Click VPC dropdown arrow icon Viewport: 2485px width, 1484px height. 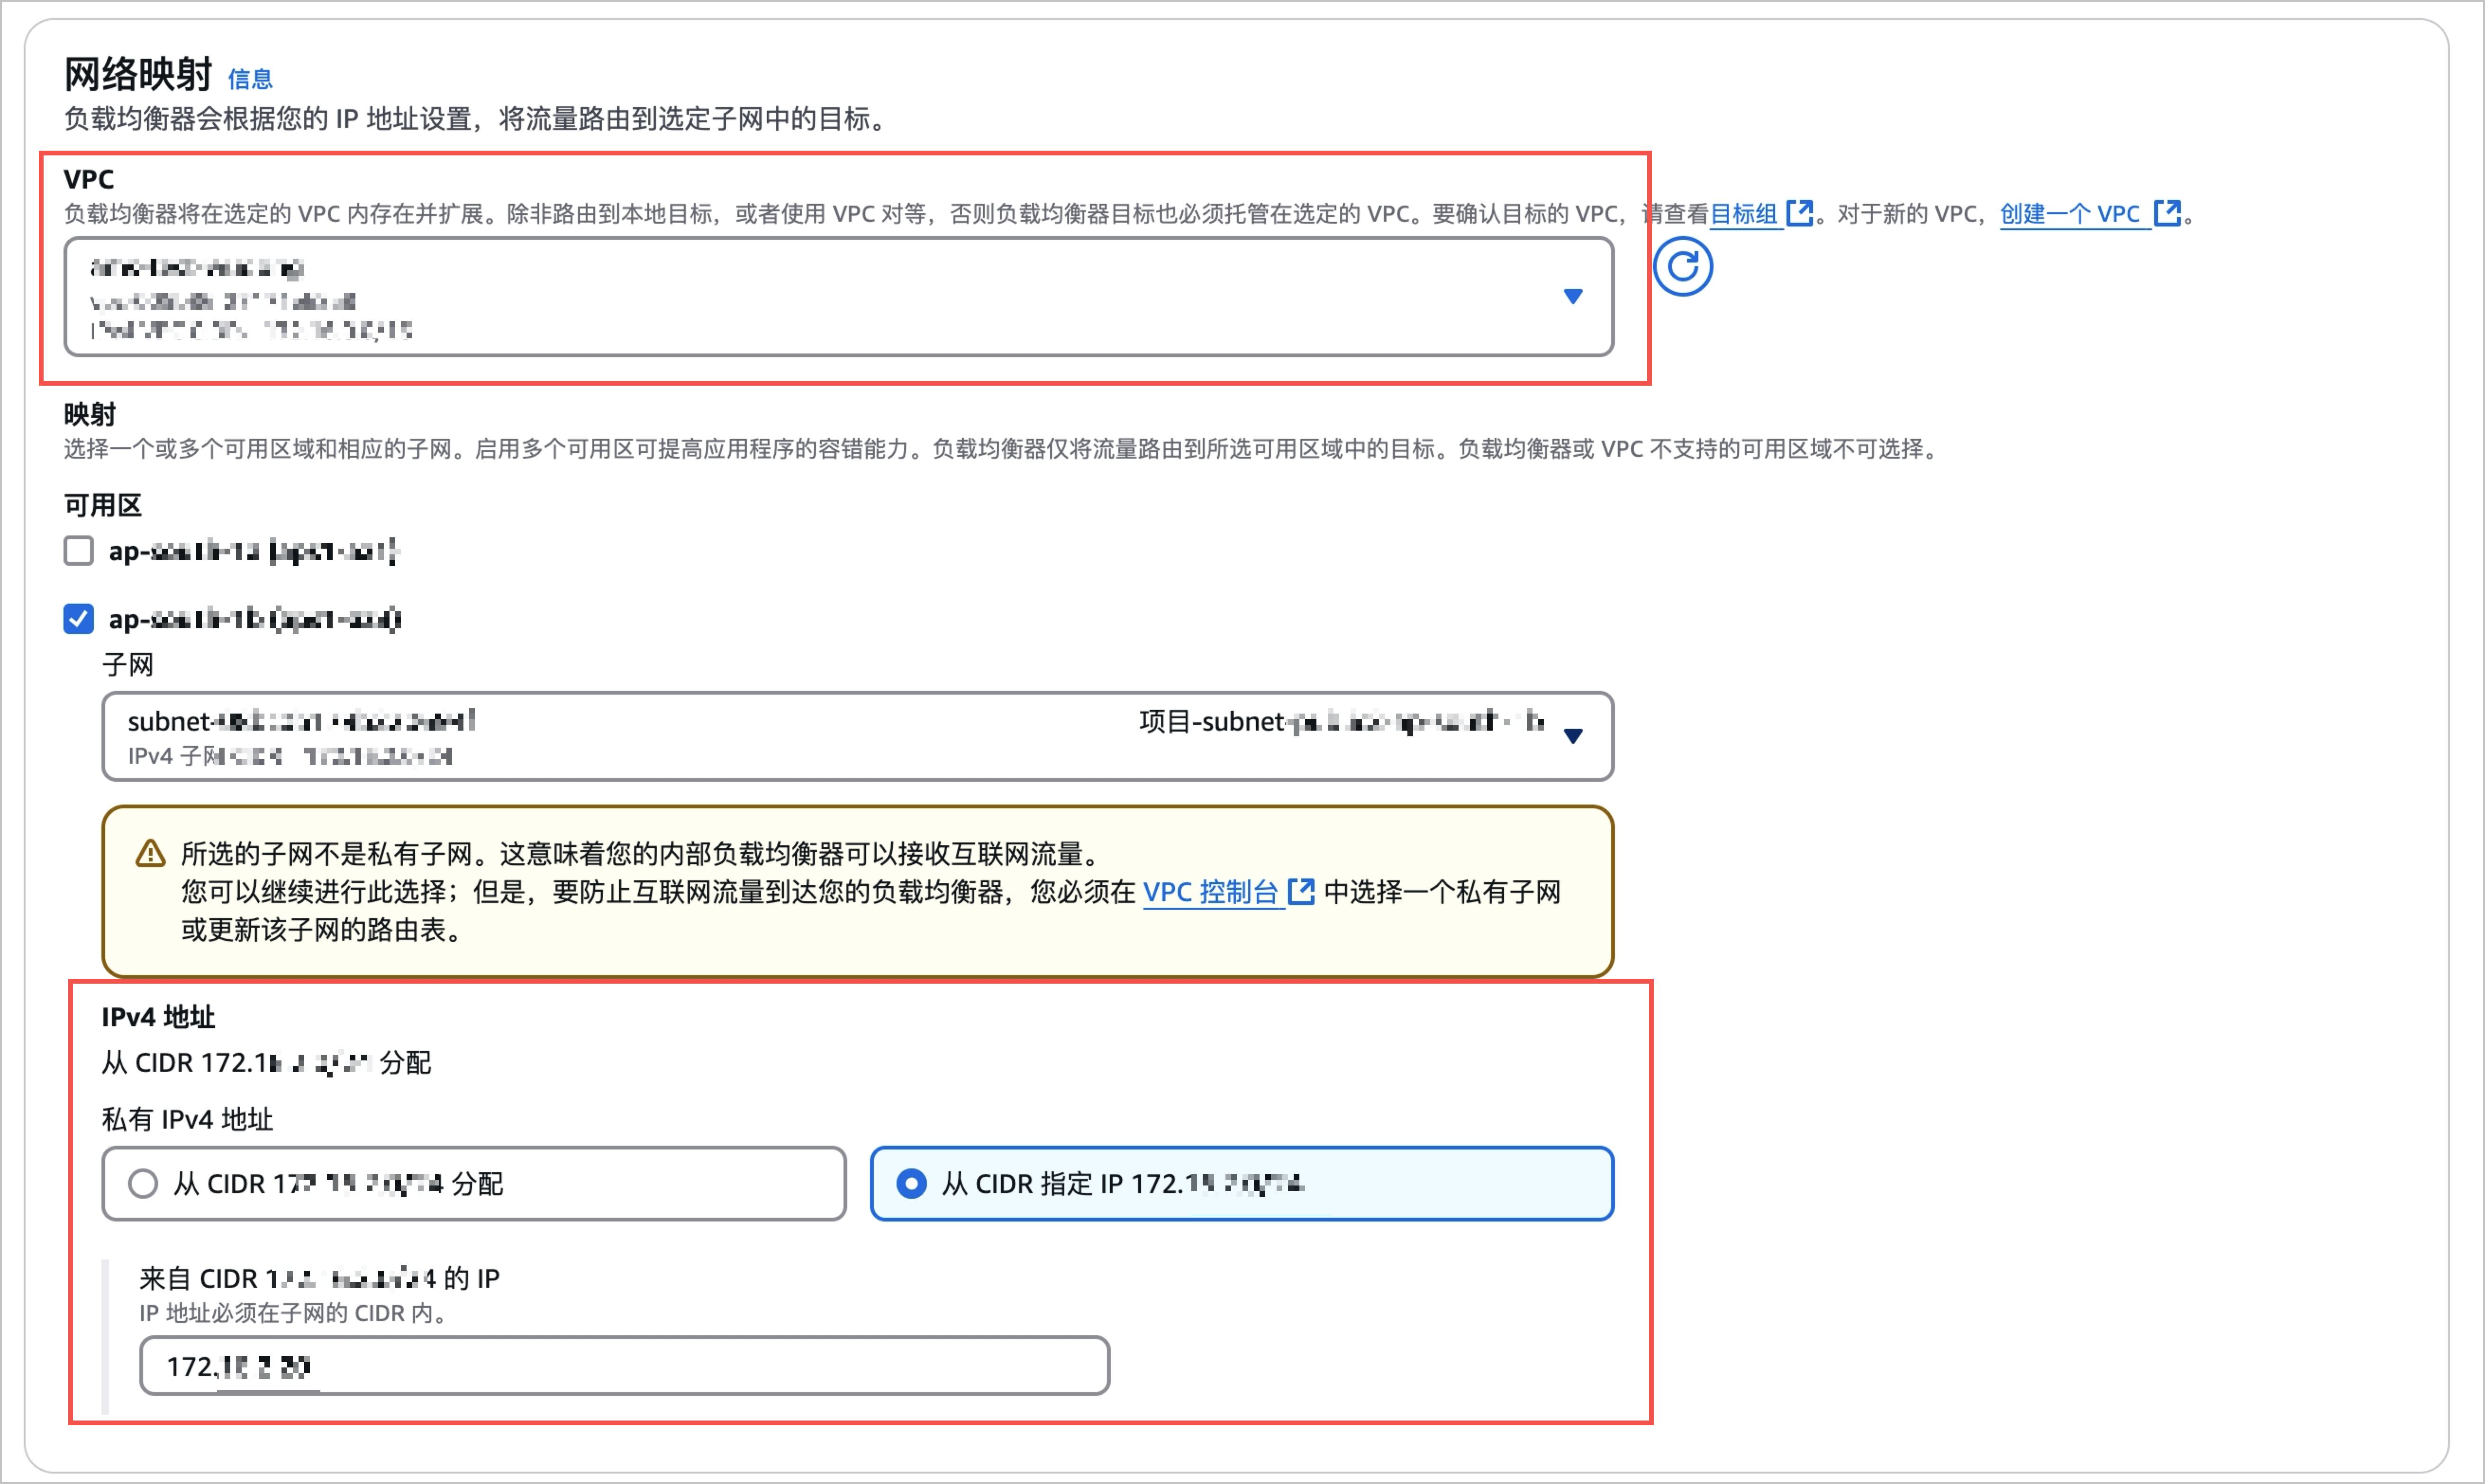pyautogui.click(x=1572, y=296)
